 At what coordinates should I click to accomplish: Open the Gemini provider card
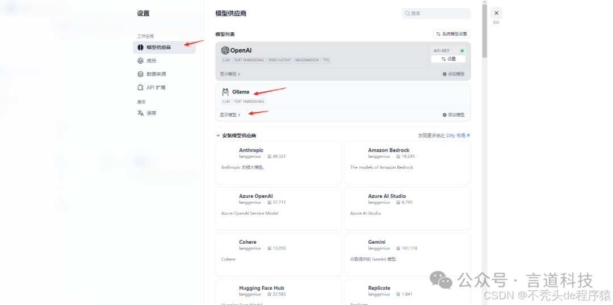(408, 255)
